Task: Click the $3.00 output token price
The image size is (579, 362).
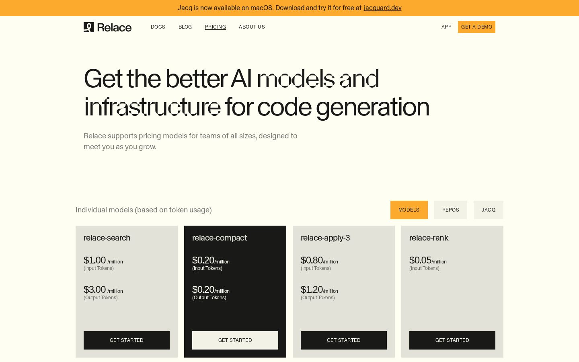Action: tap(94, 290)
